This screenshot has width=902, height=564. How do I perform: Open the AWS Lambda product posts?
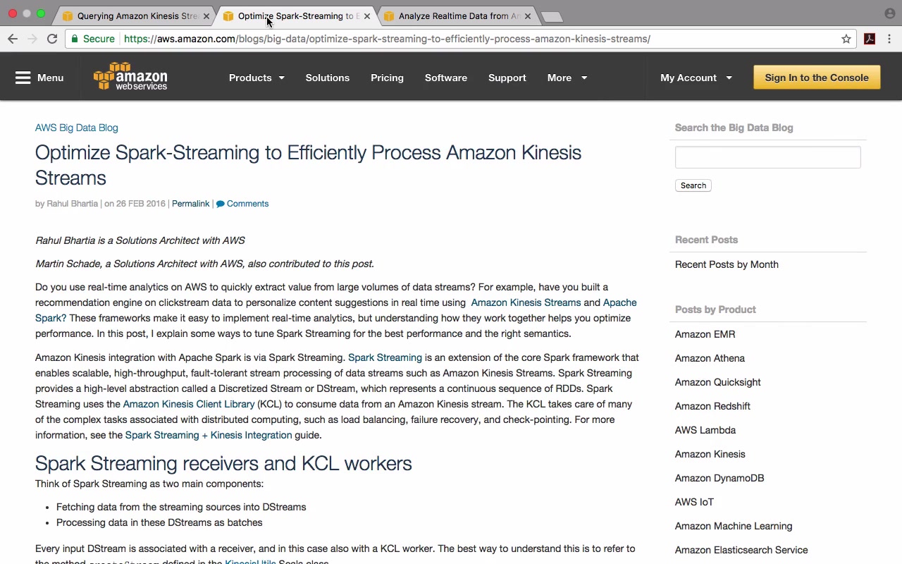click(x=705, y=430)
